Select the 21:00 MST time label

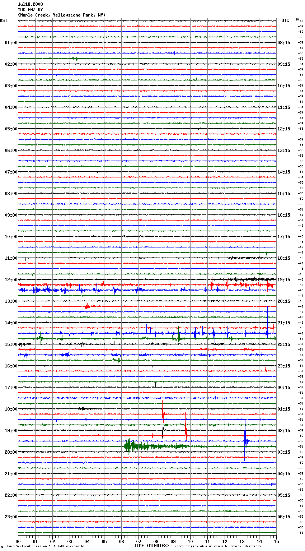[x=11, y=474]
